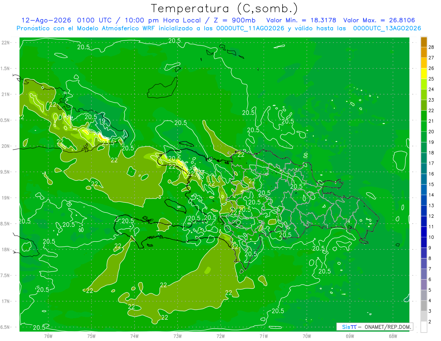This screenshot has width=441, height=341.
Task: Click the '19' contour label on the map
Action: click(102, 121)
